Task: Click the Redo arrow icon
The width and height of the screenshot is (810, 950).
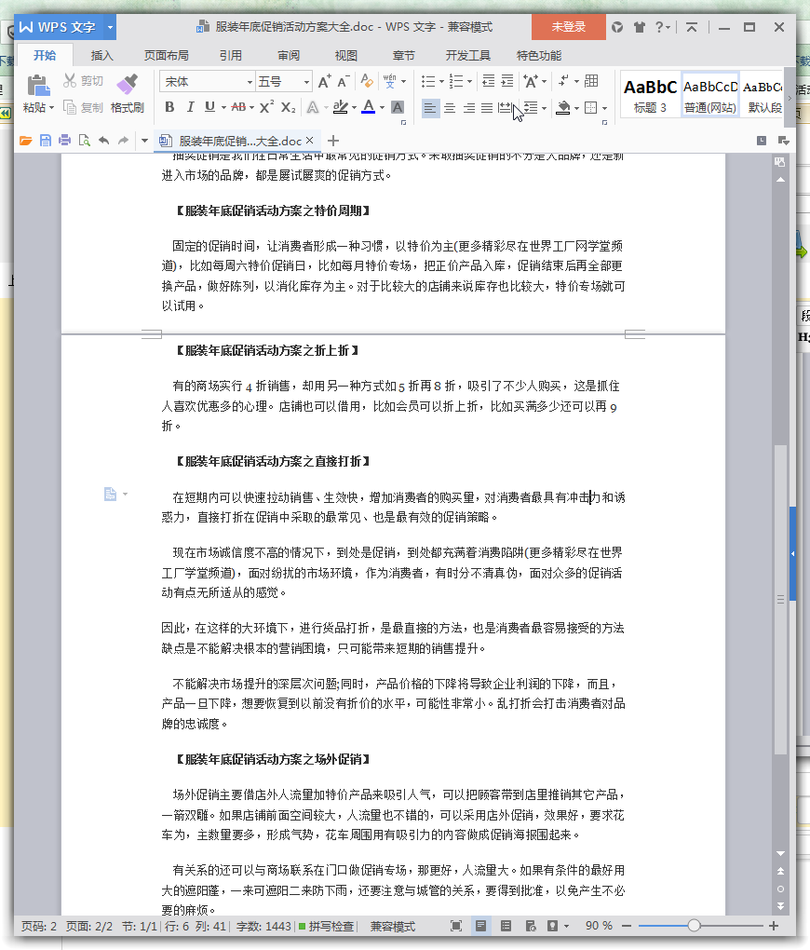Action: (x=123, y=141)
